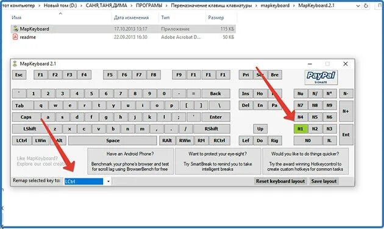Click Reset keyboard layout button
The height and width of the screenshot is (229, 384).
click(x=280, y=181)
